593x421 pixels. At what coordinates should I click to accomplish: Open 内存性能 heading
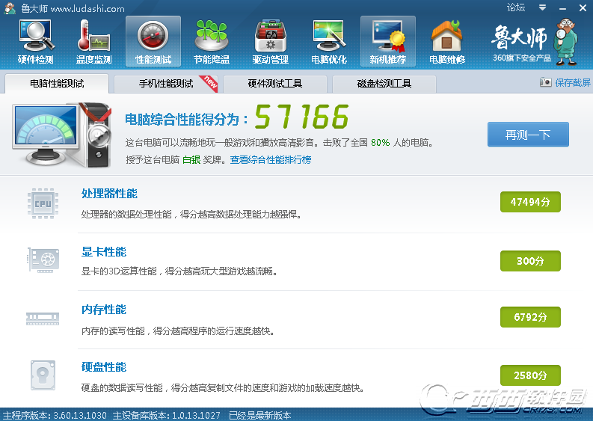[x=104, y=310]
